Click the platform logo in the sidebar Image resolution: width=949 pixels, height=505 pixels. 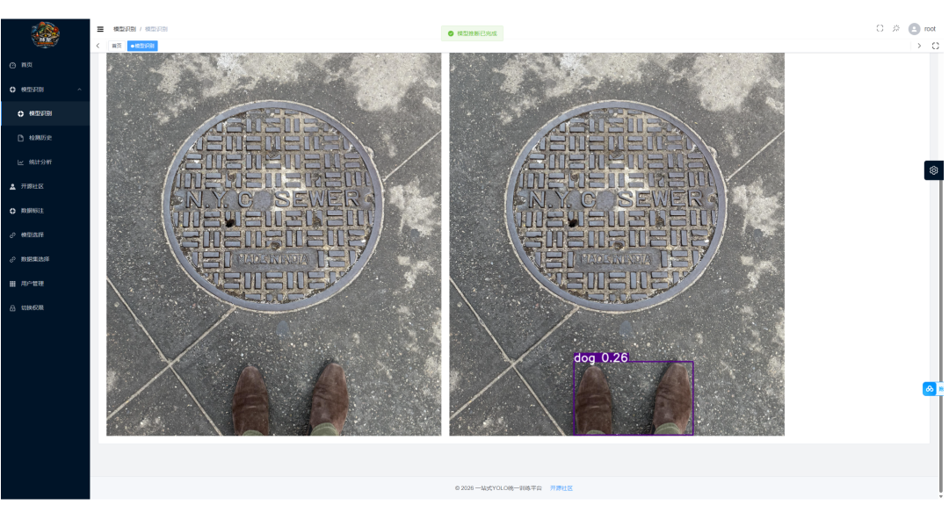46,35
